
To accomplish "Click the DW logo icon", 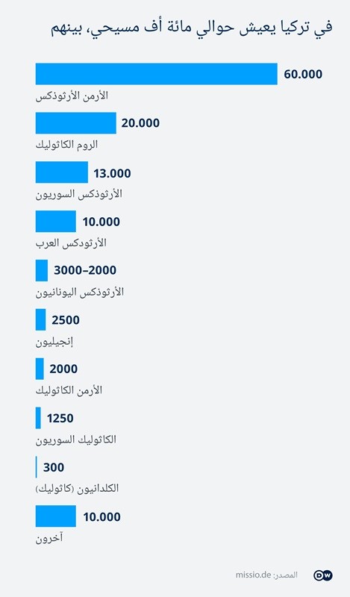I will pos(323,575).
